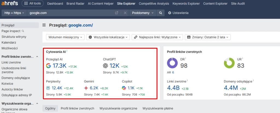280x113 pixels.
Task: Switch to Wyszukiwanie płatne tab
Action: pos(158,108)
